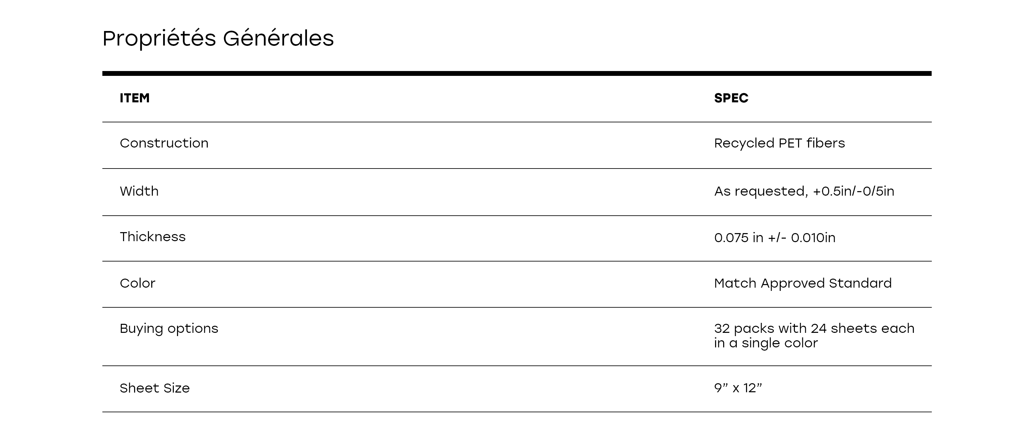Viewport: 1034px width, 441px height.
Task: Click the 'Sheet Size' row label
Action: click(154, 388)
